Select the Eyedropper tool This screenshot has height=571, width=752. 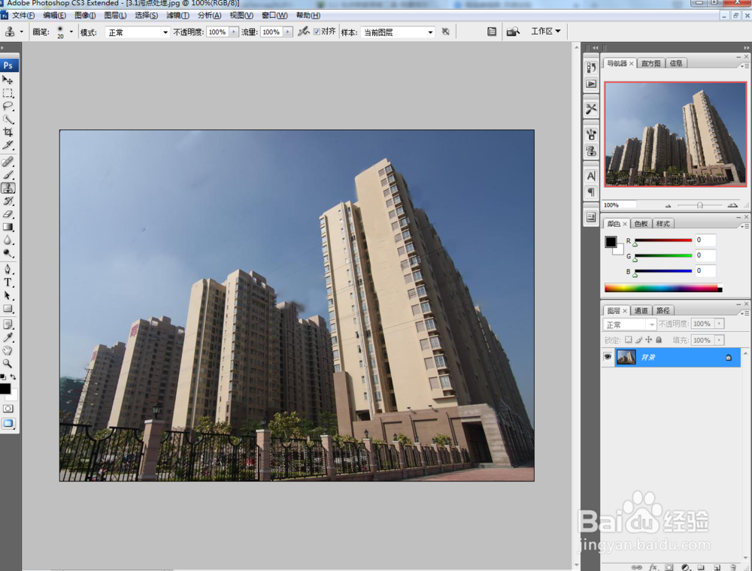point(8,337)
